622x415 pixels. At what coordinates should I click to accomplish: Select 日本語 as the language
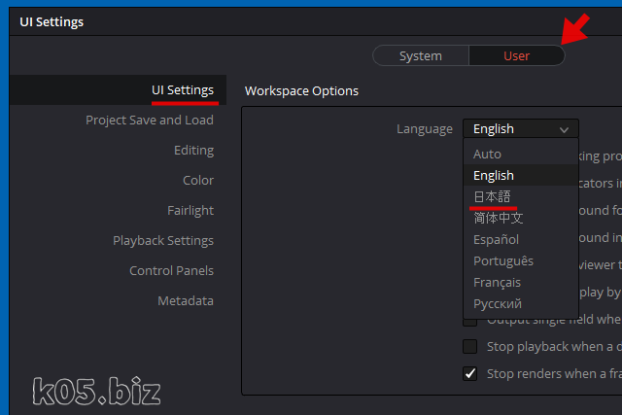click(x=492, y=197)
